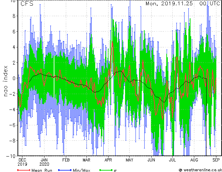The image size is (222, 172).
Task: Select the JUL month label
Action: coord(172,160)
